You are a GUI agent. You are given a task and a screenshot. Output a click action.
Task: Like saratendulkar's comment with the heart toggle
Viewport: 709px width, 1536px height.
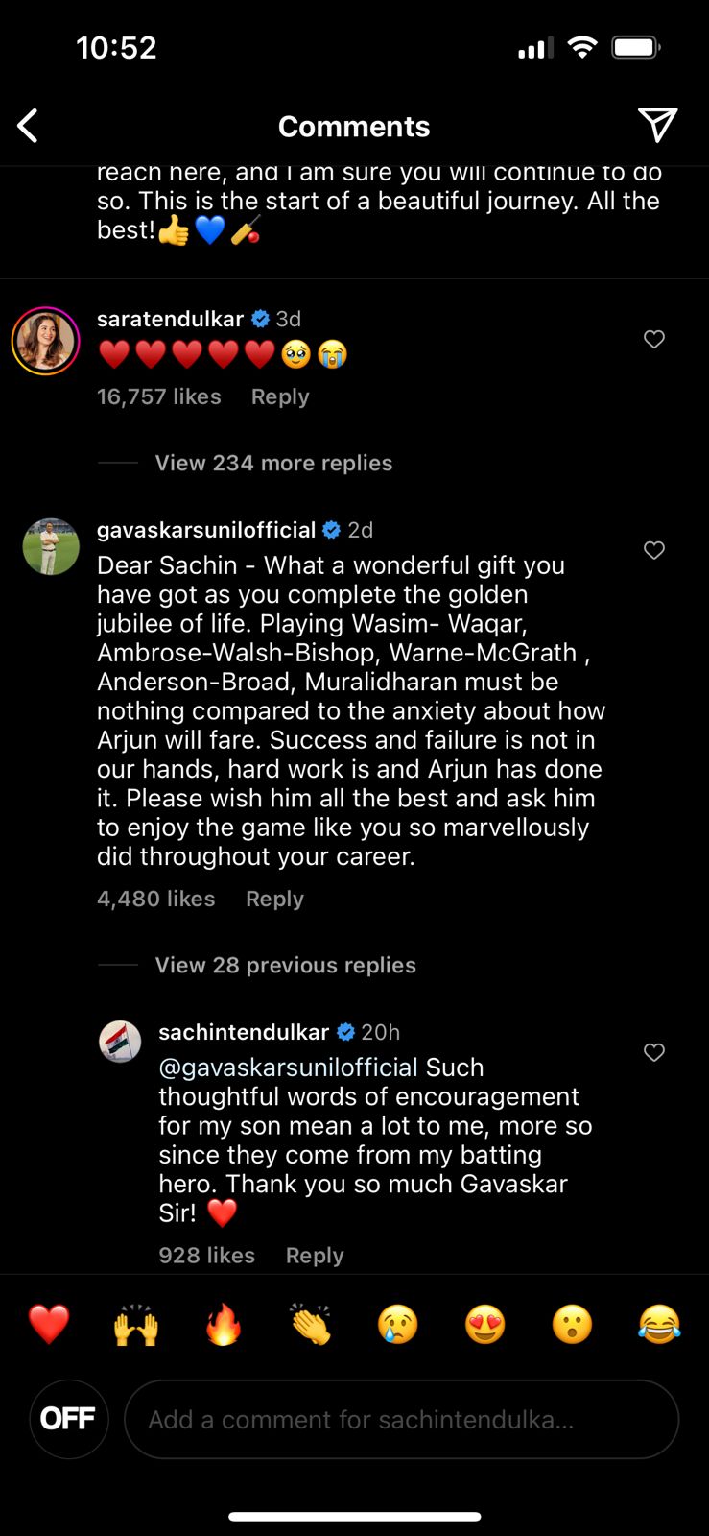654,339
